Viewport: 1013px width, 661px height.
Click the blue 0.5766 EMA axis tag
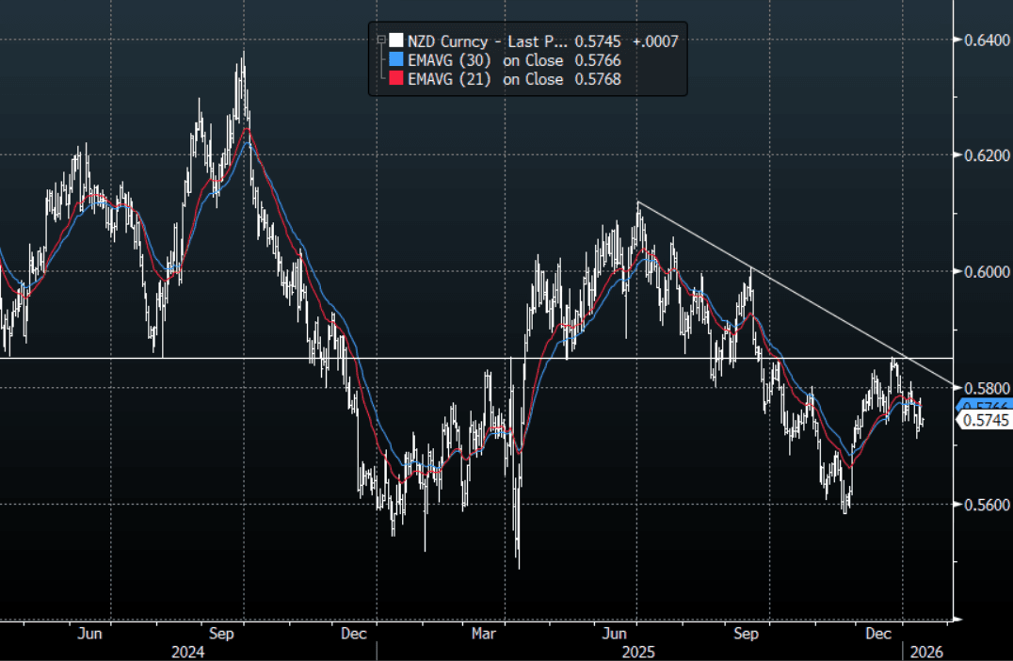coord(984,405)
